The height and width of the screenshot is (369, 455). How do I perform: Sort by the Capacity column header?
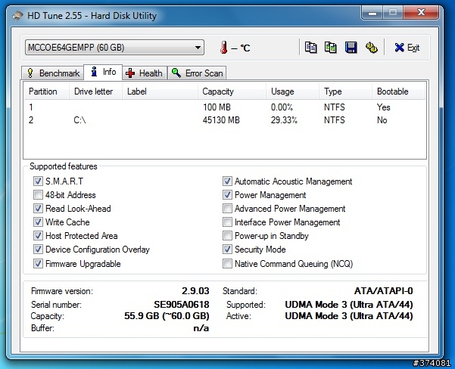coord(232,91)
